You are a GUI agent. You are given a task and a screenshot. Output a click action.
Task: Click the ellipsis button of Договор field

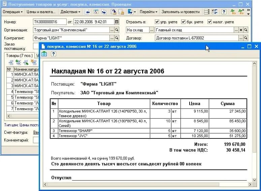(x=241, y=38)
